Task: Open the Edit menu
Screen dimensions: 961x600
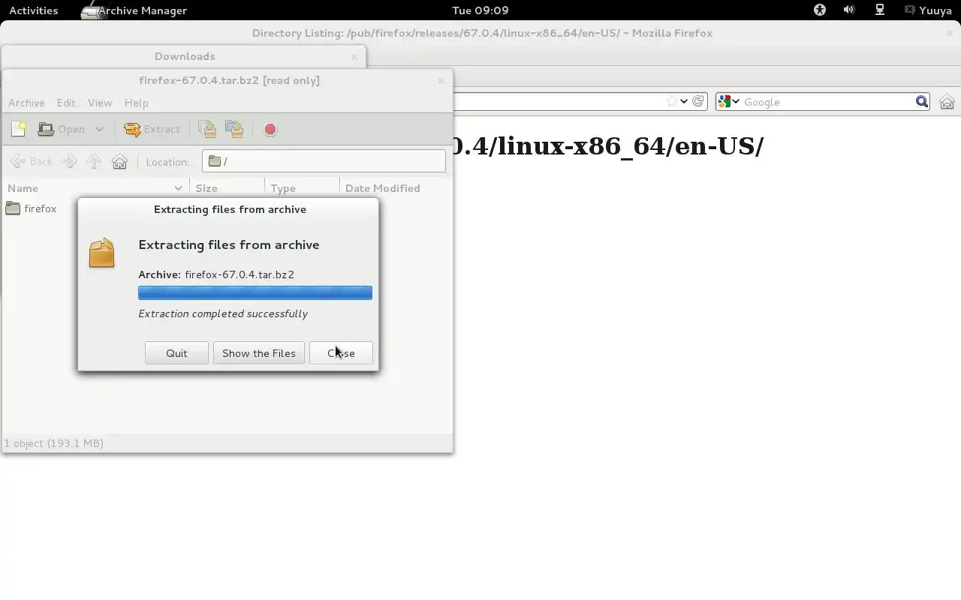Action: pyautogui.click(x=66, y=103)
